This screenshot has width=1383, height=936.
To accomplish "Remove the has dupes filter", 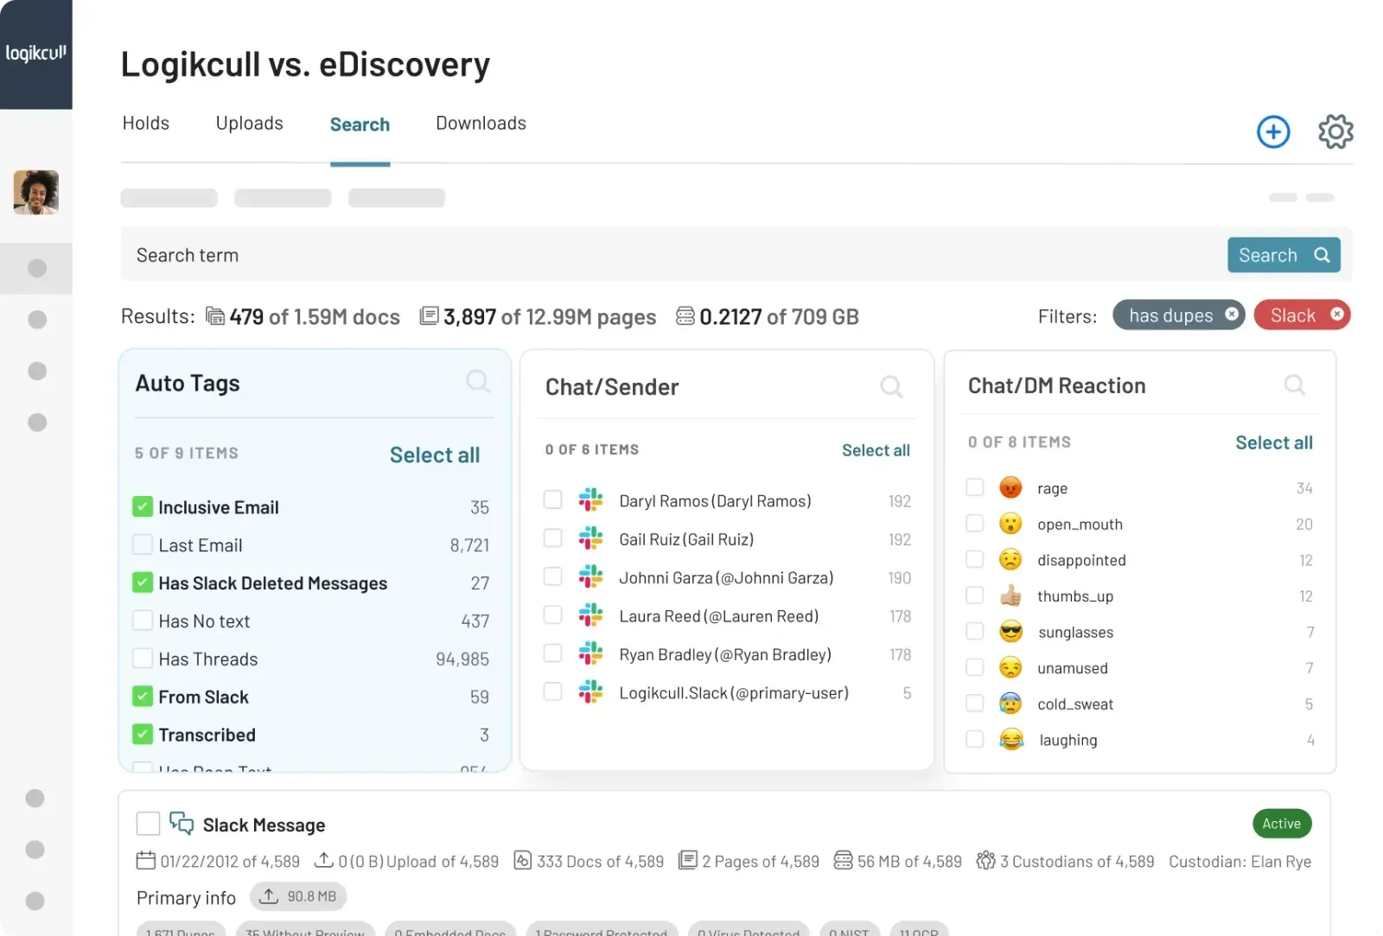I will click(x=1232, y=315).
